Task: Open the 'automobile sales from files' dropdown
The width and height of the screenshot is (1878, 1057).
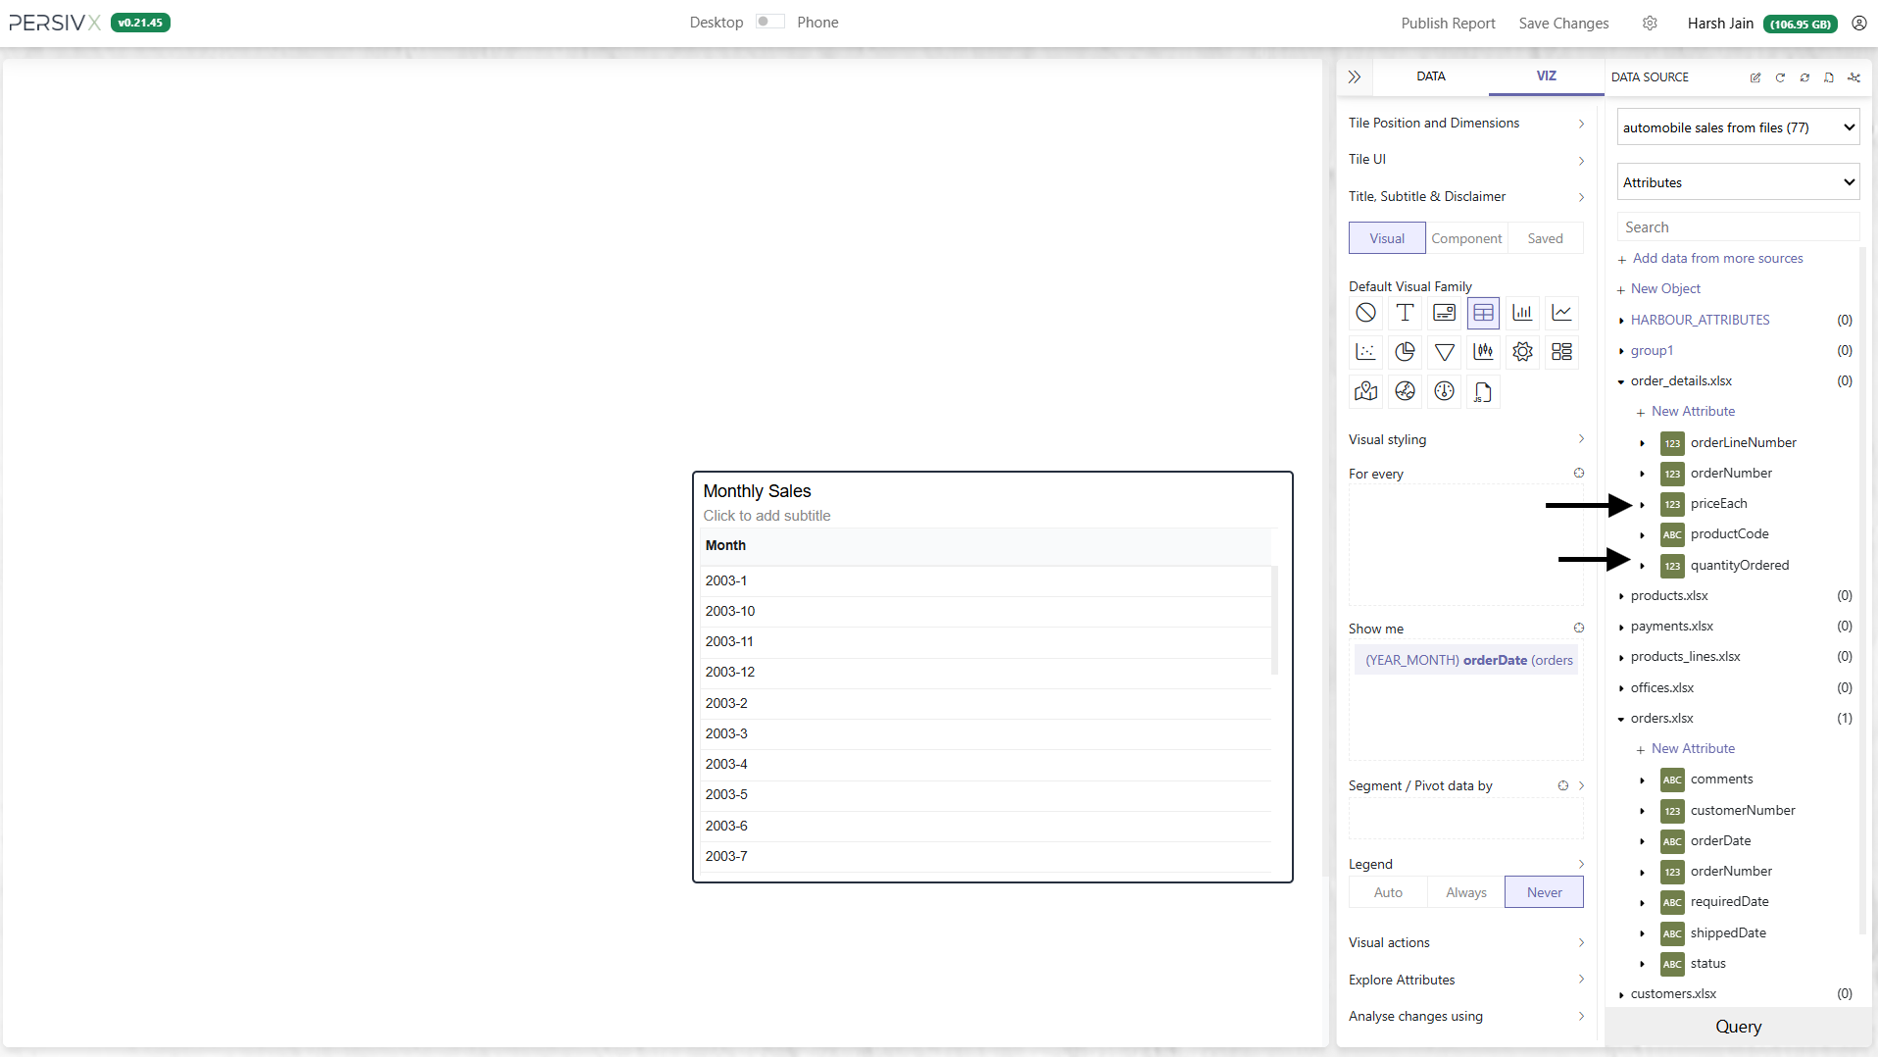Action: tap(1738, 127)
